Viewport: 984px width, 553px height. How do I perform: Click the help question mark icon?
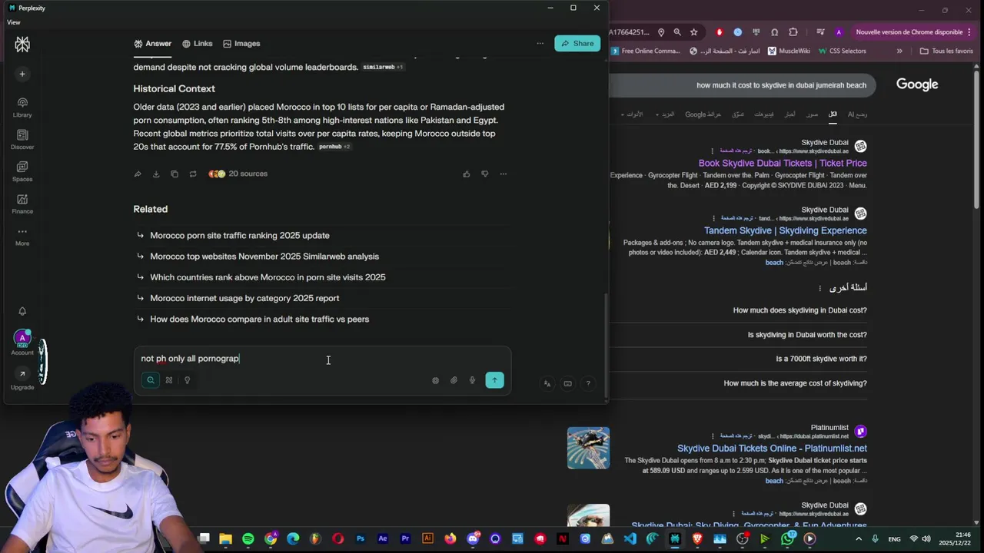[x=588, y=383]
